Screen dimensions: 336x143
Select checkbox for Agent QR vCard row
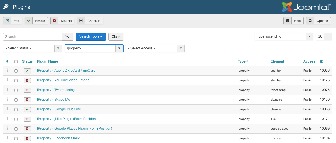point(16,71)
